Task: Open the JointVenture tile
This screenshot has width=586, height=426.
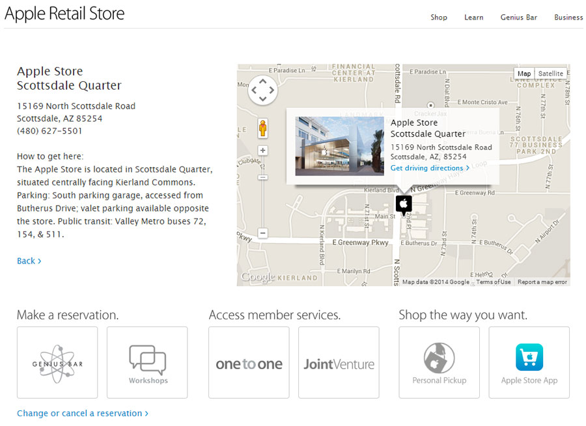Action: 339,362
